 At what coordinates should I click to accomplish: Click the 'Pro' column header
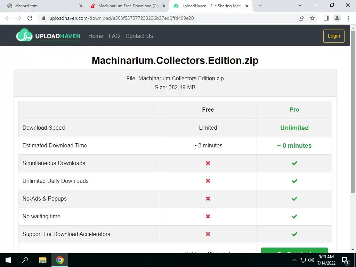click(294, 110)
